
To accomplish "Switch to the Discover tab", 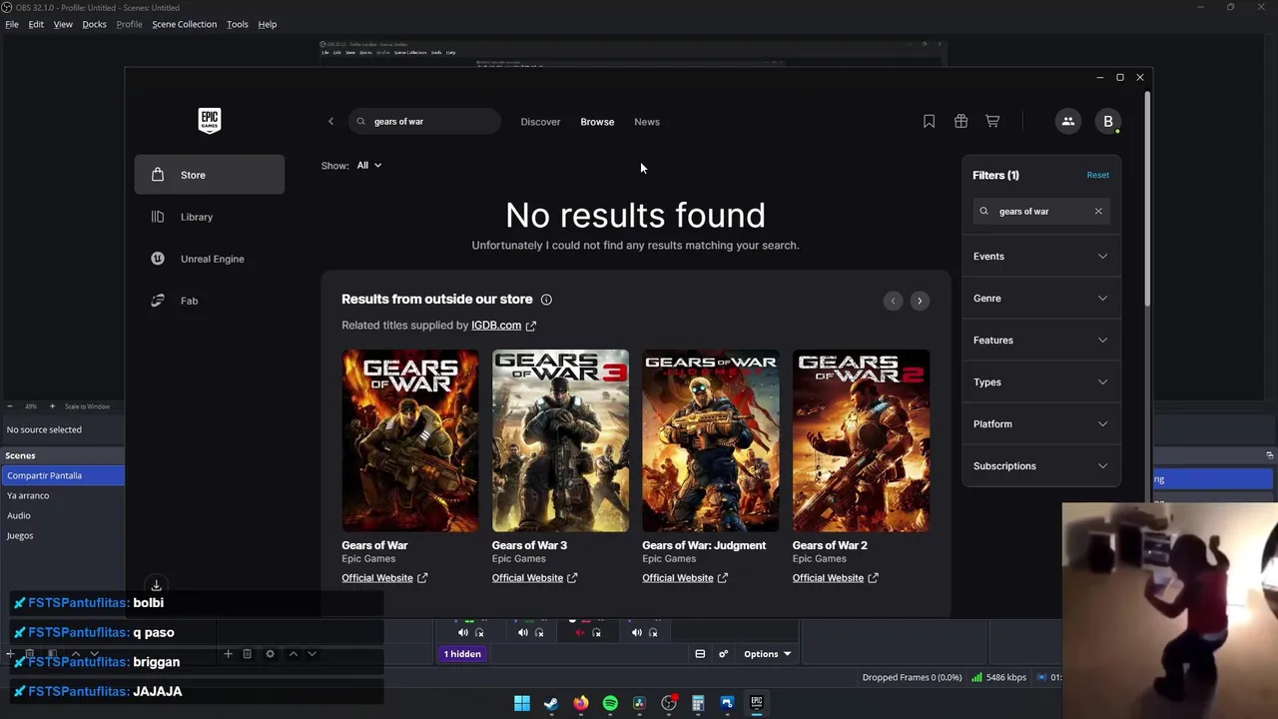I will (x=540, y=122).
